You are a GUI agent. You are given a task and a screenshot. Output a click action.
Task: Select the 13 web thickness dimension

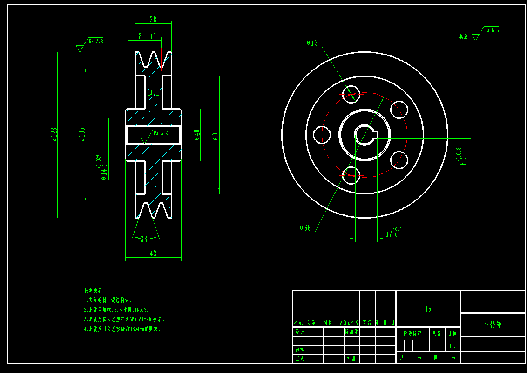153,92
